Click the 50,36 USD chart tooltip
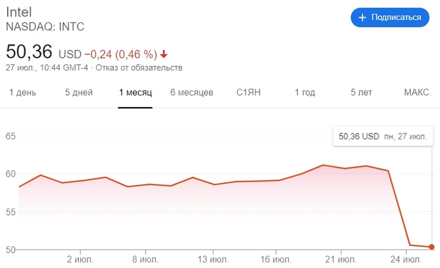Viewport: 440px width, 268px height. pos(383,136)
